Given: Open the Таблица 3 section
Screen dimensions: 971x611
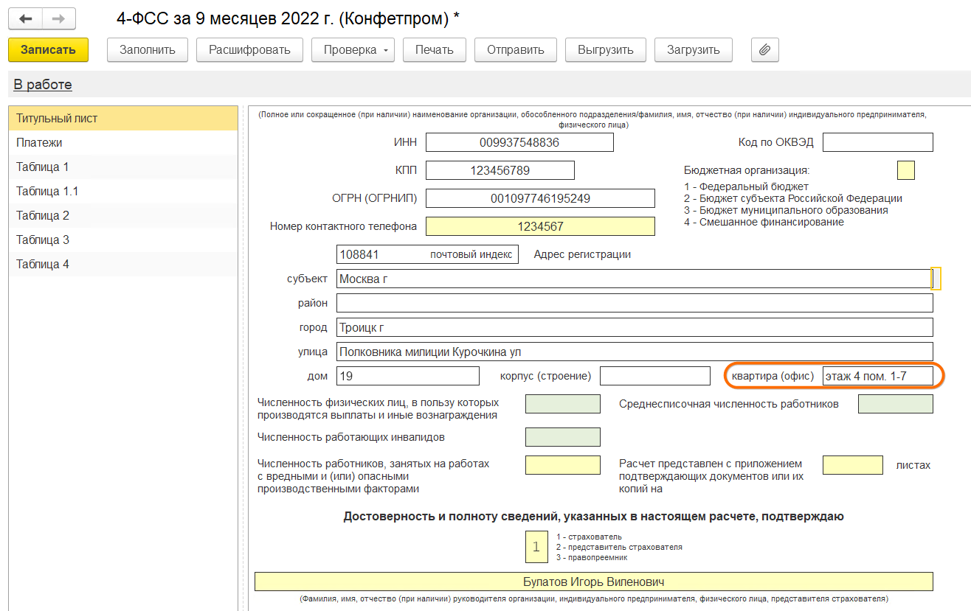Looking at the screenshot, I should [x=122, y=240].
